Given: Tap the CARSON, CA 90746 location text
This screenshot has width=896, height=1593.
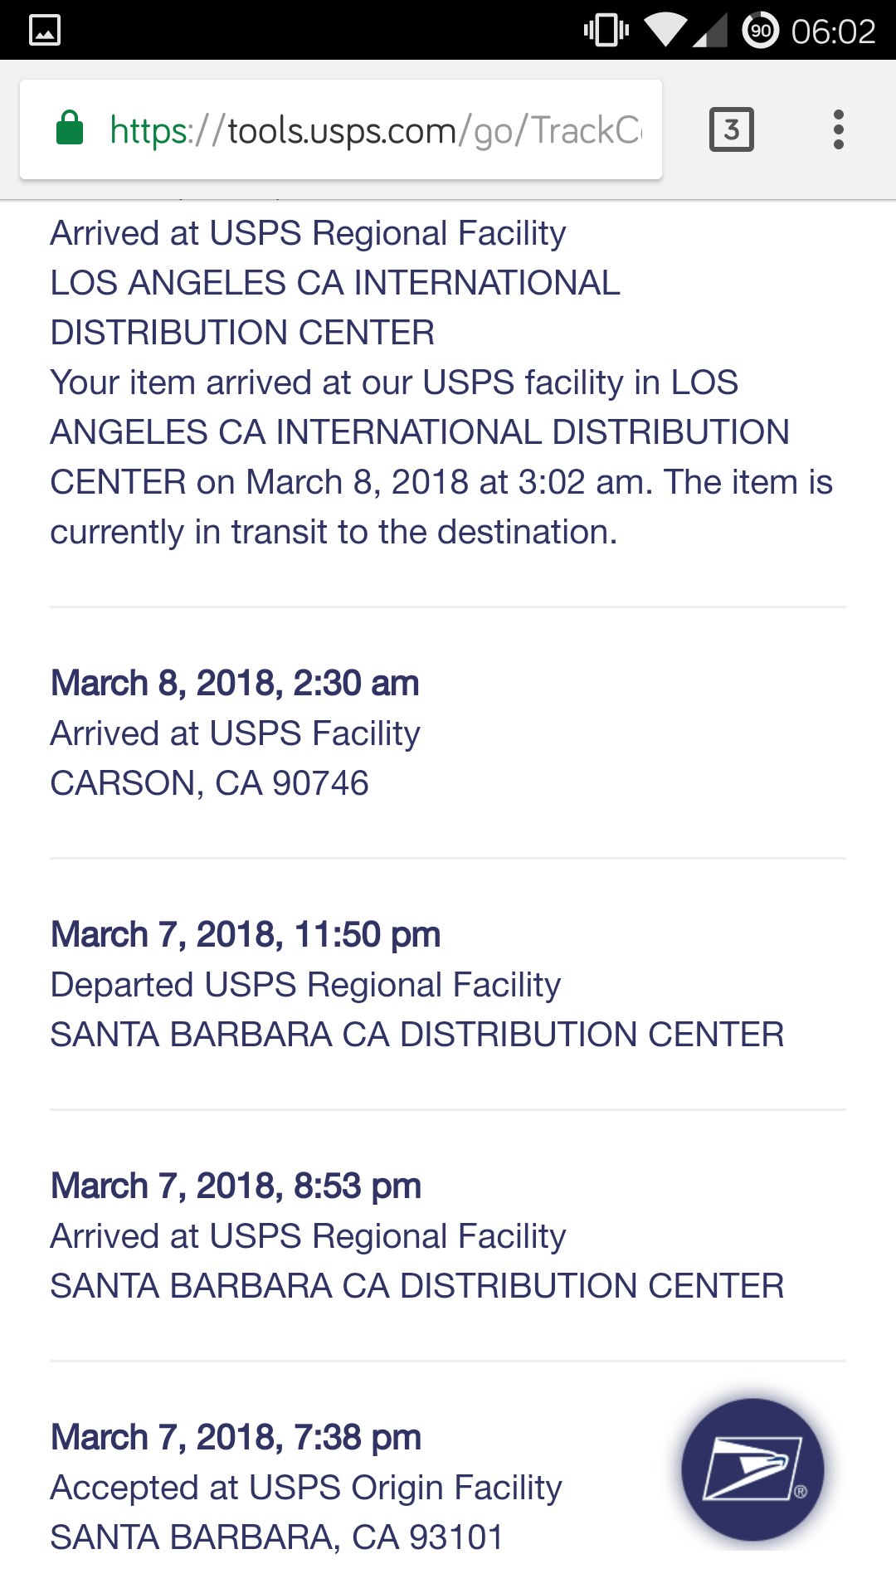Looking at the screenshot, I should pyautogui.click(x=209, y=783).
